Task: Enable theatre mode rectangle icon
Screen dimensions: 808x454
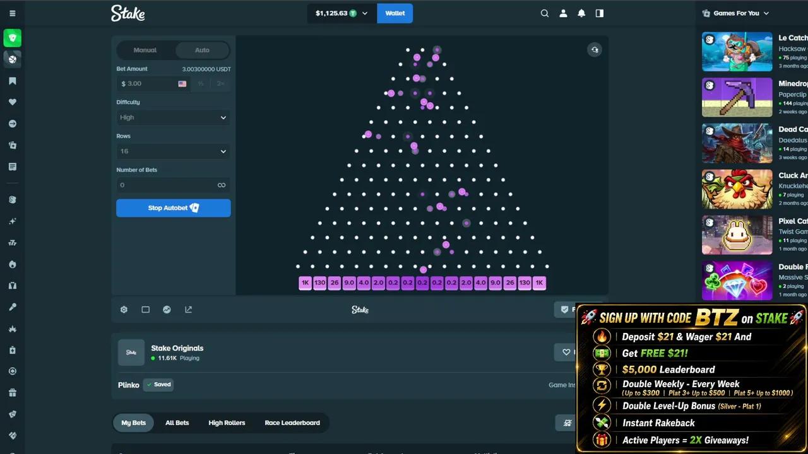Action: coord(145,310)
